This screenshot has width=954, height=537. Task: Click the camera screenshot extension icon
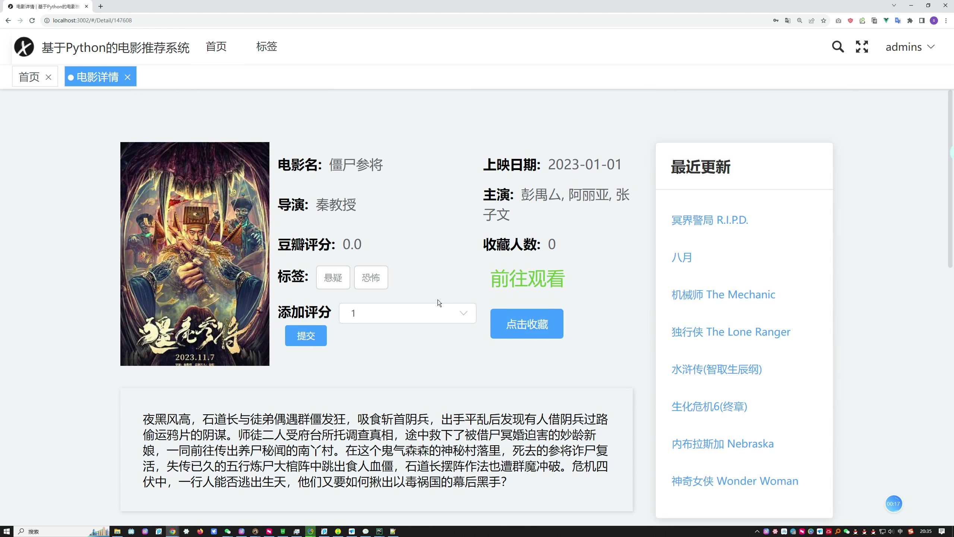(838, 21)
